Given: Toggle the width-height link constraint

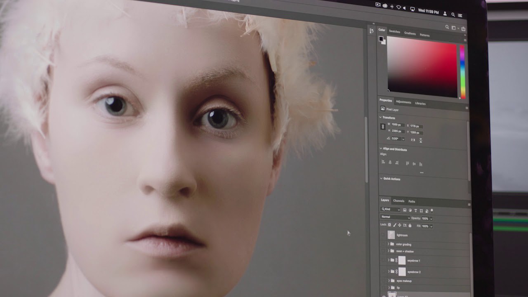Looking at the screenshot, I should pyautogui.click(x=383, y=127).
